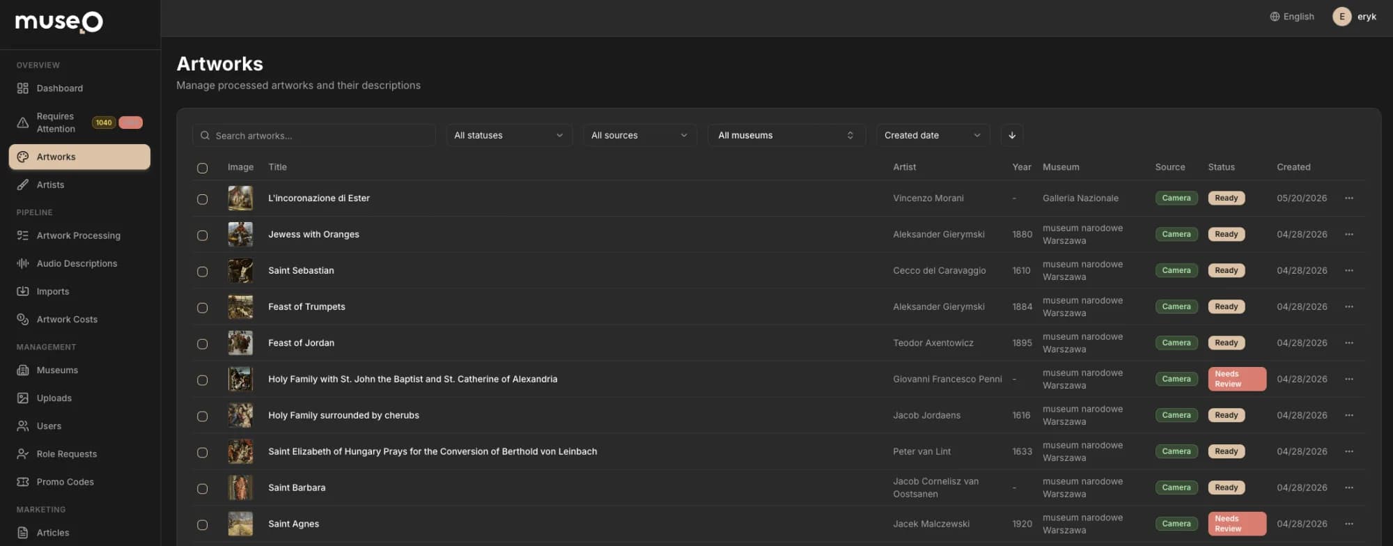The width and height of the screenshot is (1393, 546).
Task: Open Audio Descriptions in the sidebar
Action: coord(79,263)
